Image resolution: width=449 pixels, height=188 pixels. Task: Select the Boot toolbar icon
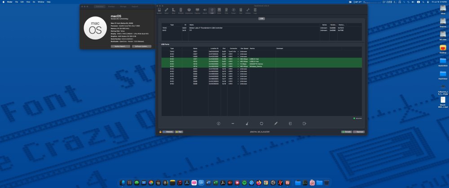point(173,11)
